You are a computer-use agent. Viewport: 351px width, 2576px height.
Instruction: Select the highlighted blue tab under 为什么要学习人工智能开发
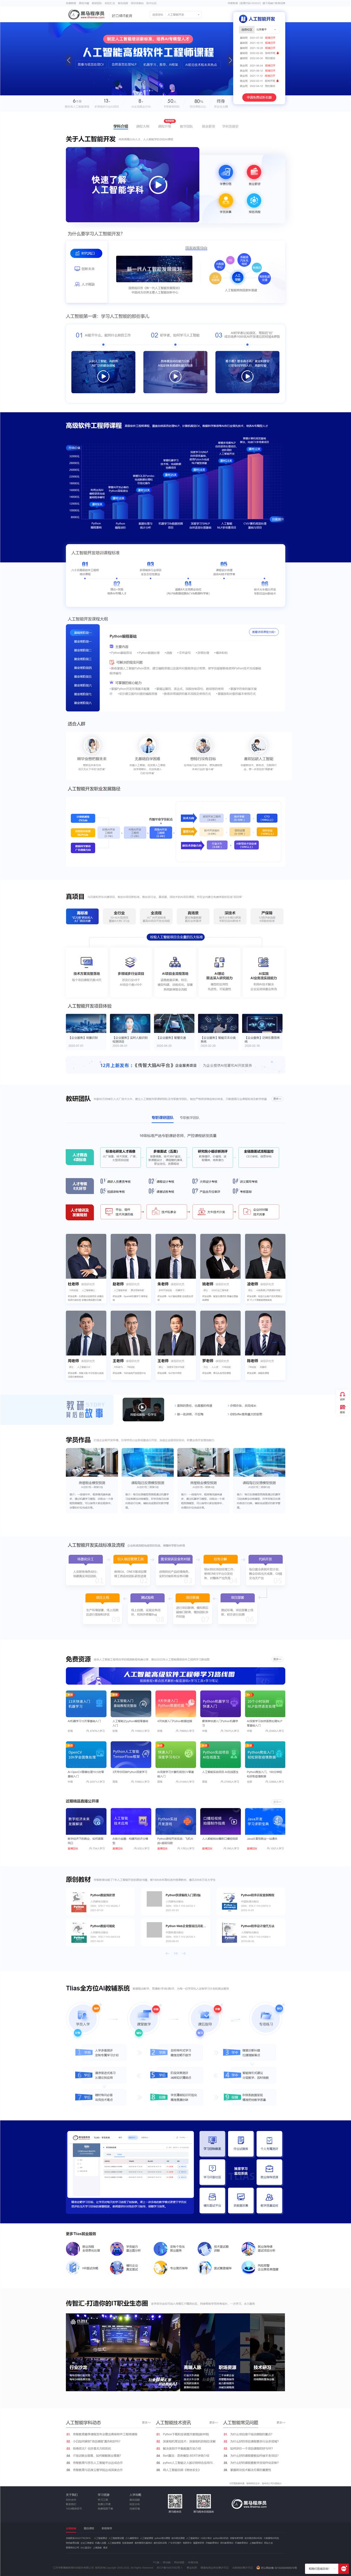[x=86, y=253]
